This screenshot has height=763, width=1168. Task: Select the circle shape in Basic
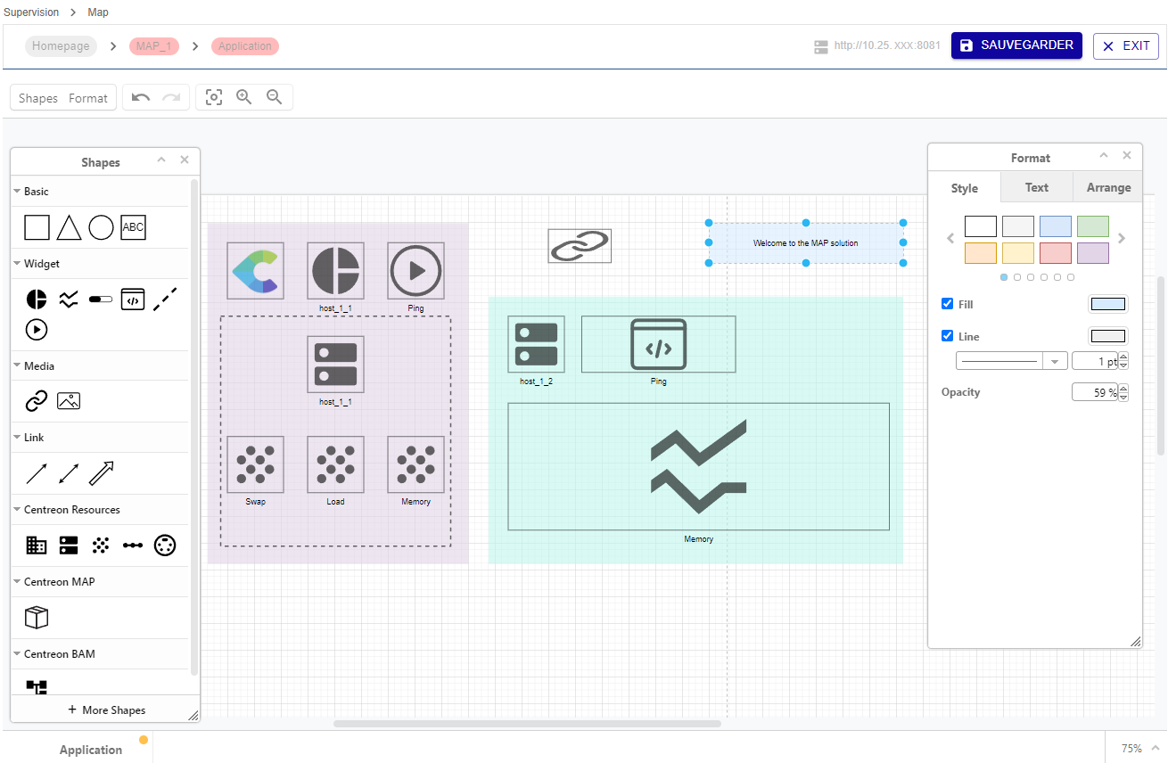tap(101, 227)
